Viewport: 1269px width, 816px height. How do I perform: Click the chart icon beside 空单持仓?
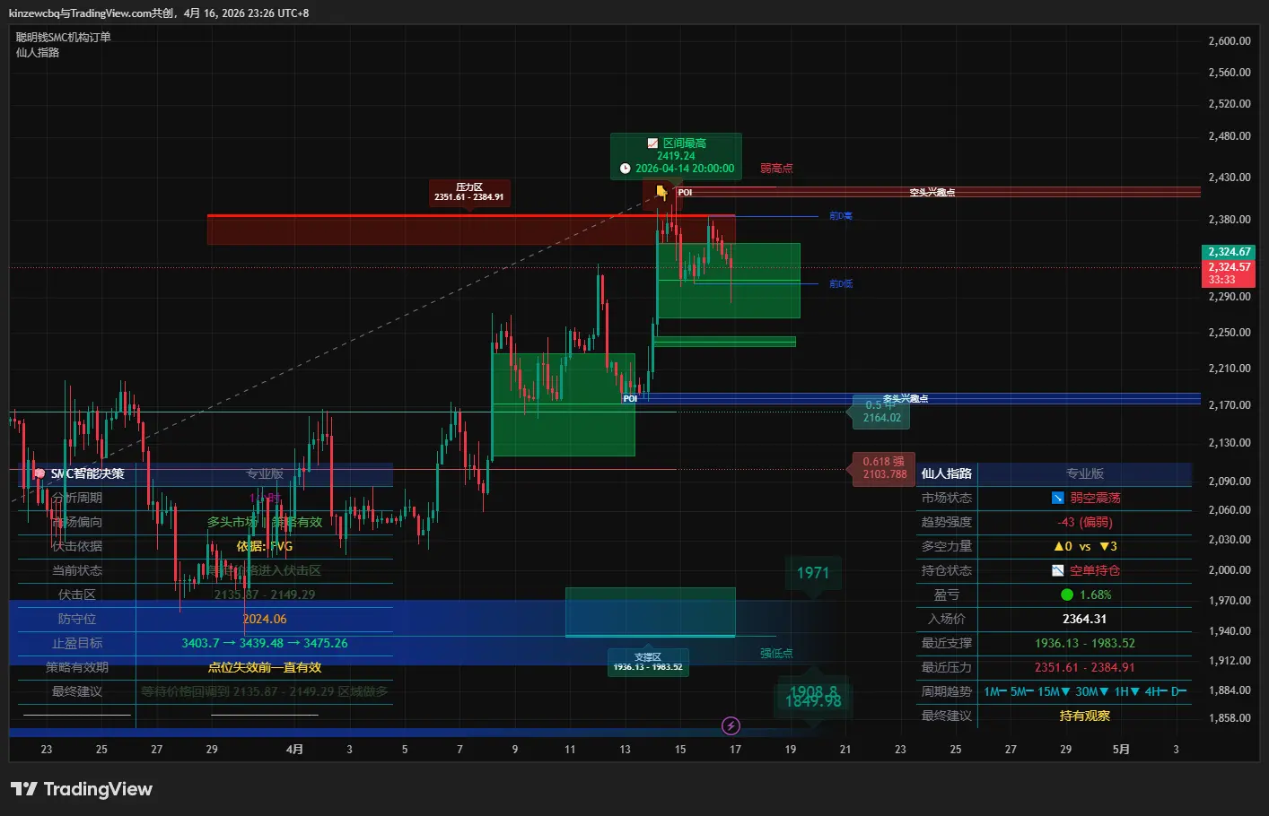coord(1058,570)
